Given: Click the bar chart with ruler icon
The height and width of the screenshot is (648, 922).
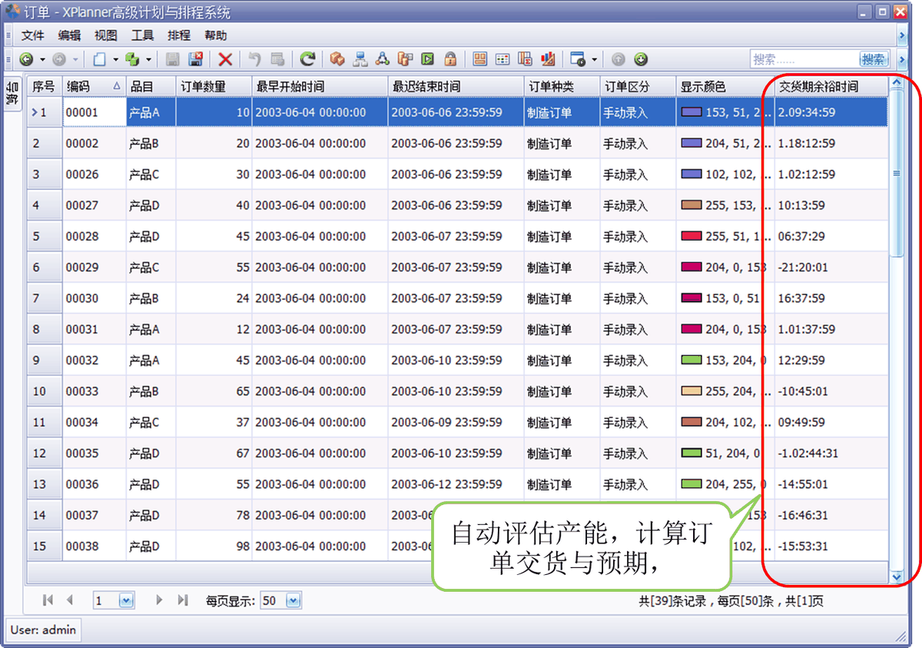Looking at the screenshot, I should point(549,59).
